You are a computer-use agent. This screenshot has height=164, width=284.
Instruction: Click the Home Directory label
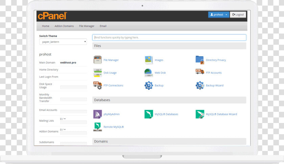point(49,69)
